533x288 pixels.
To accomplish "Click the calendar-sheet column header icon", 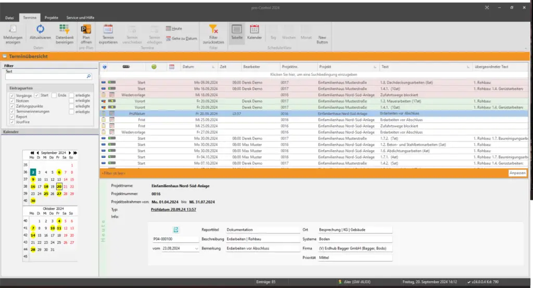I will [x=172, y=67].
